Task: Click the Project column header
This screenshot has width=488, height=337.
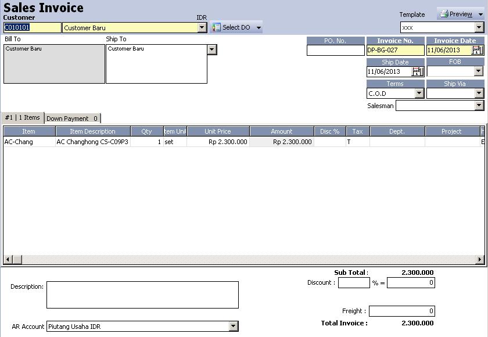Action: [451, 131]
